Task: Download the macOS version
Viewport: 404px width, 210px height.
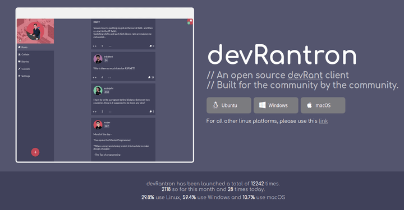Action: 323,105
